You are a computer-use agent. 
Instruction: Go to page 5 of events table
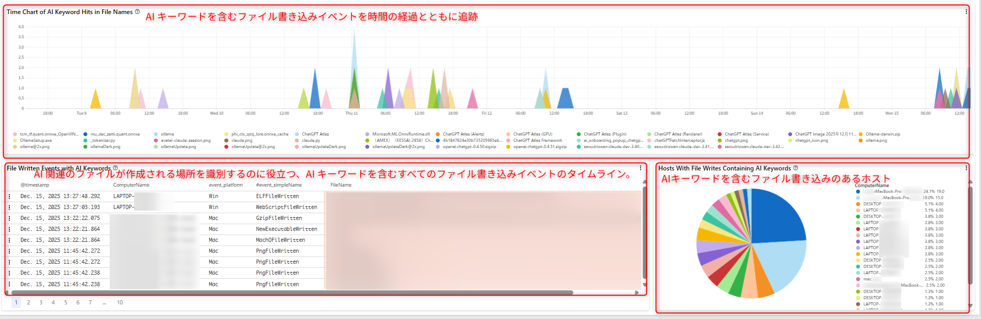click(65, 302)
